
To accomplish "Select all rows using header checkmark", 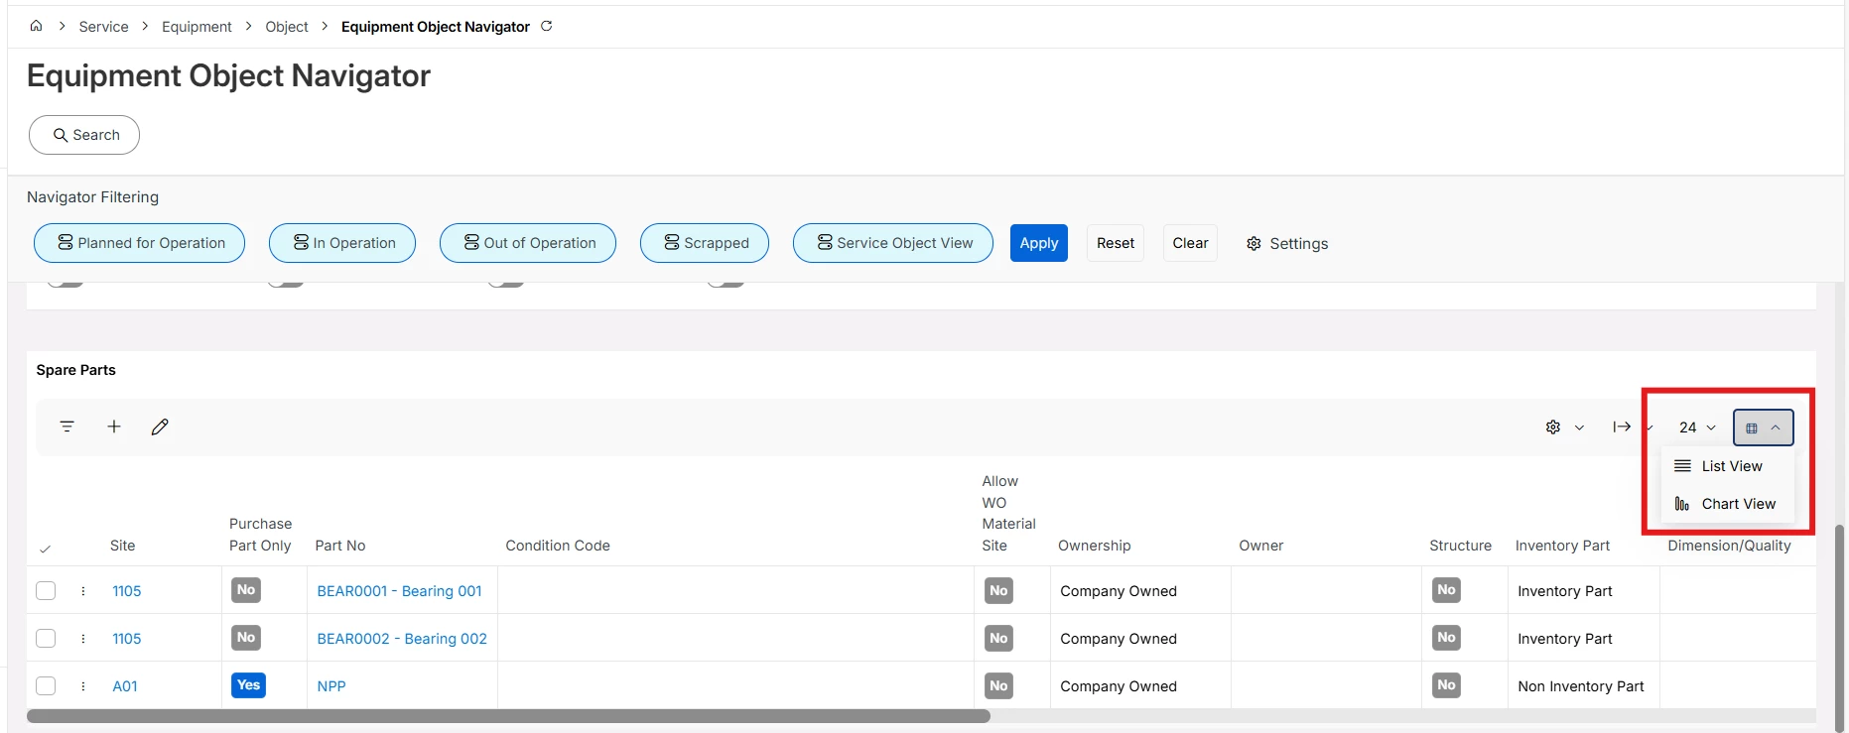I will [45, 549].
